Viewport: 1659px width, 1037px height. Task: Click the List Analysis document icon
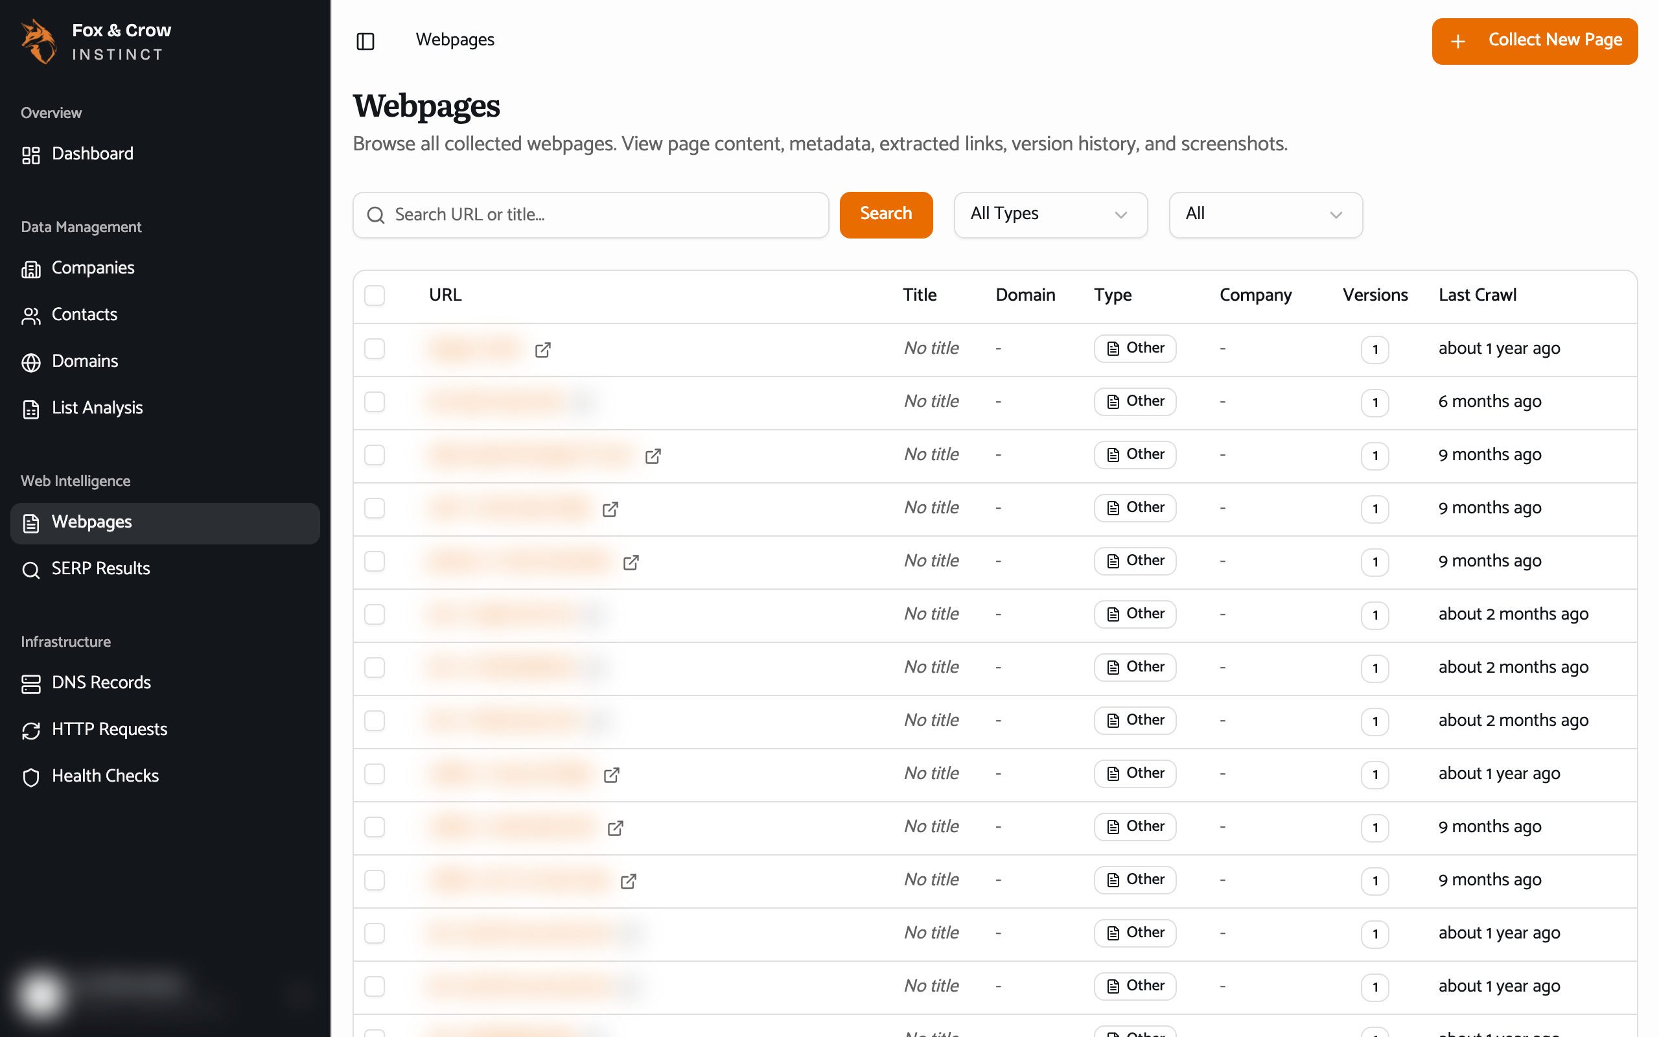tap(31, 409)
